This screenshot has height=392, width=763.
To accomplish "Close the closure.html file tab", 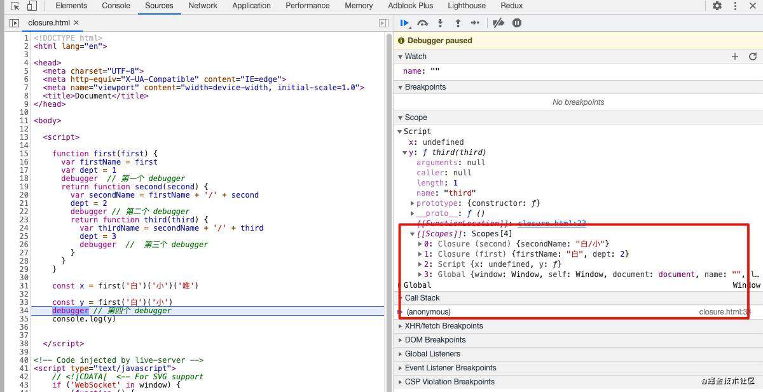I will [76, 23].
